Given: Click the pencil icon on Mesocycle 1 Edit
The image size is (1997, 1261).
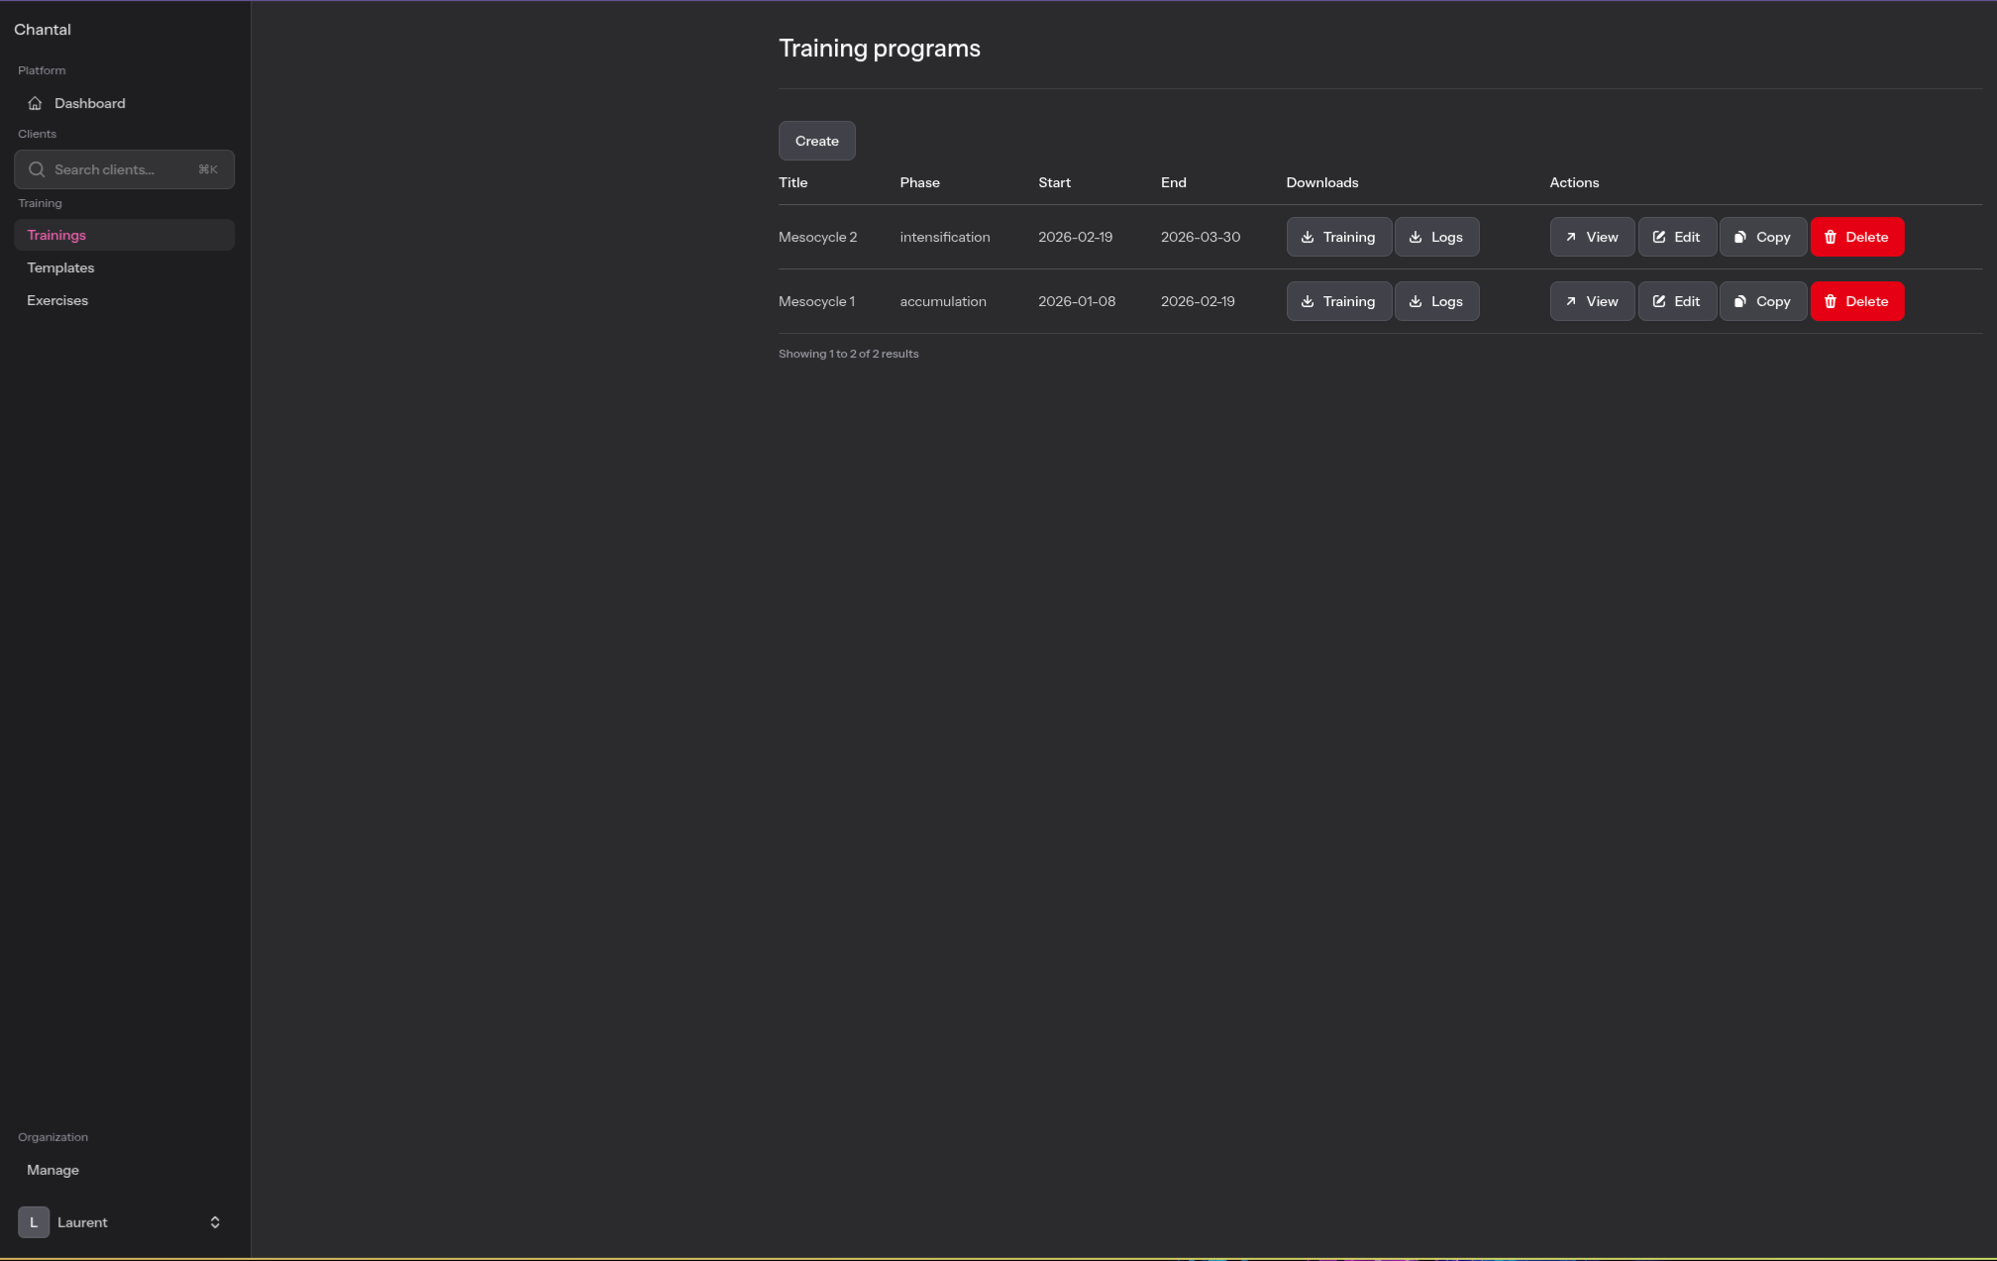Looking at the screenshot, I should 1659,301.
